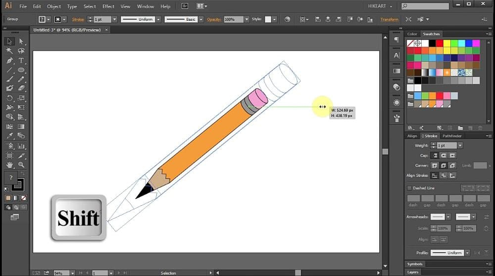Click the Transform link in control bar
Screen dimensions: 495x276
(x=389, y=20)
